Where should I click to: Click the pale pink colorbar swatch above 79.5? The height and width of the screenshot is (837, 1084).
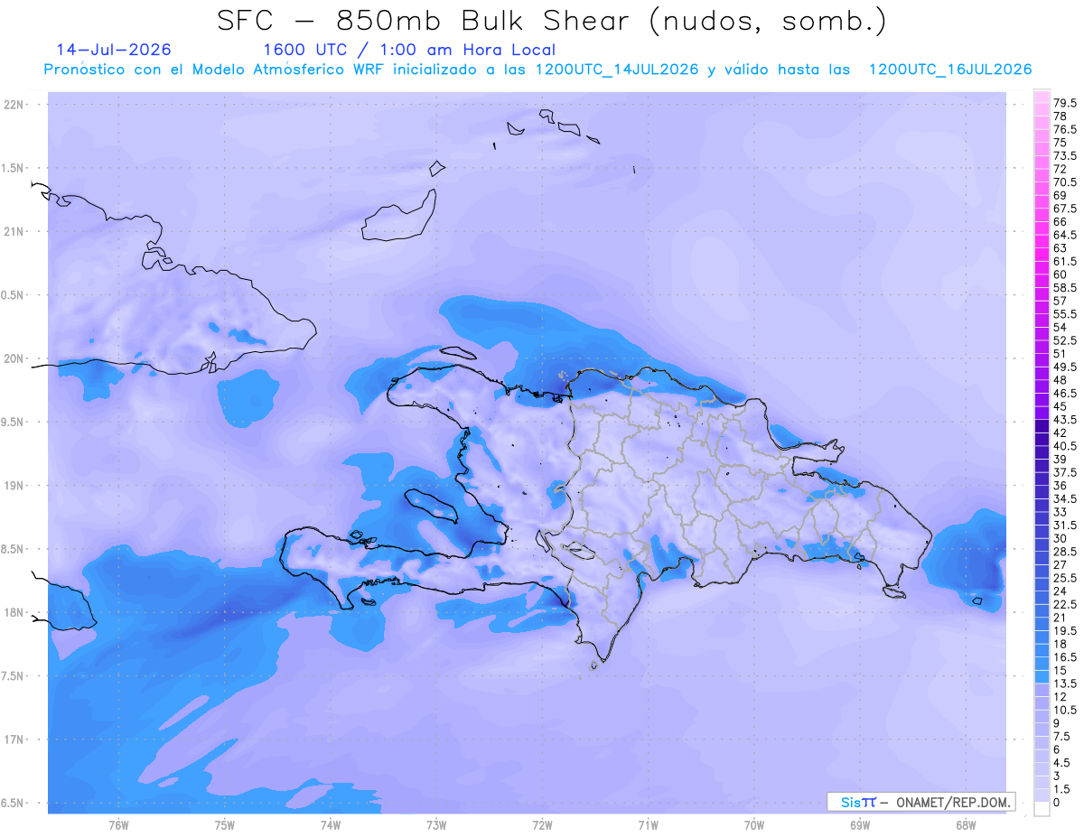[1042, 97]
